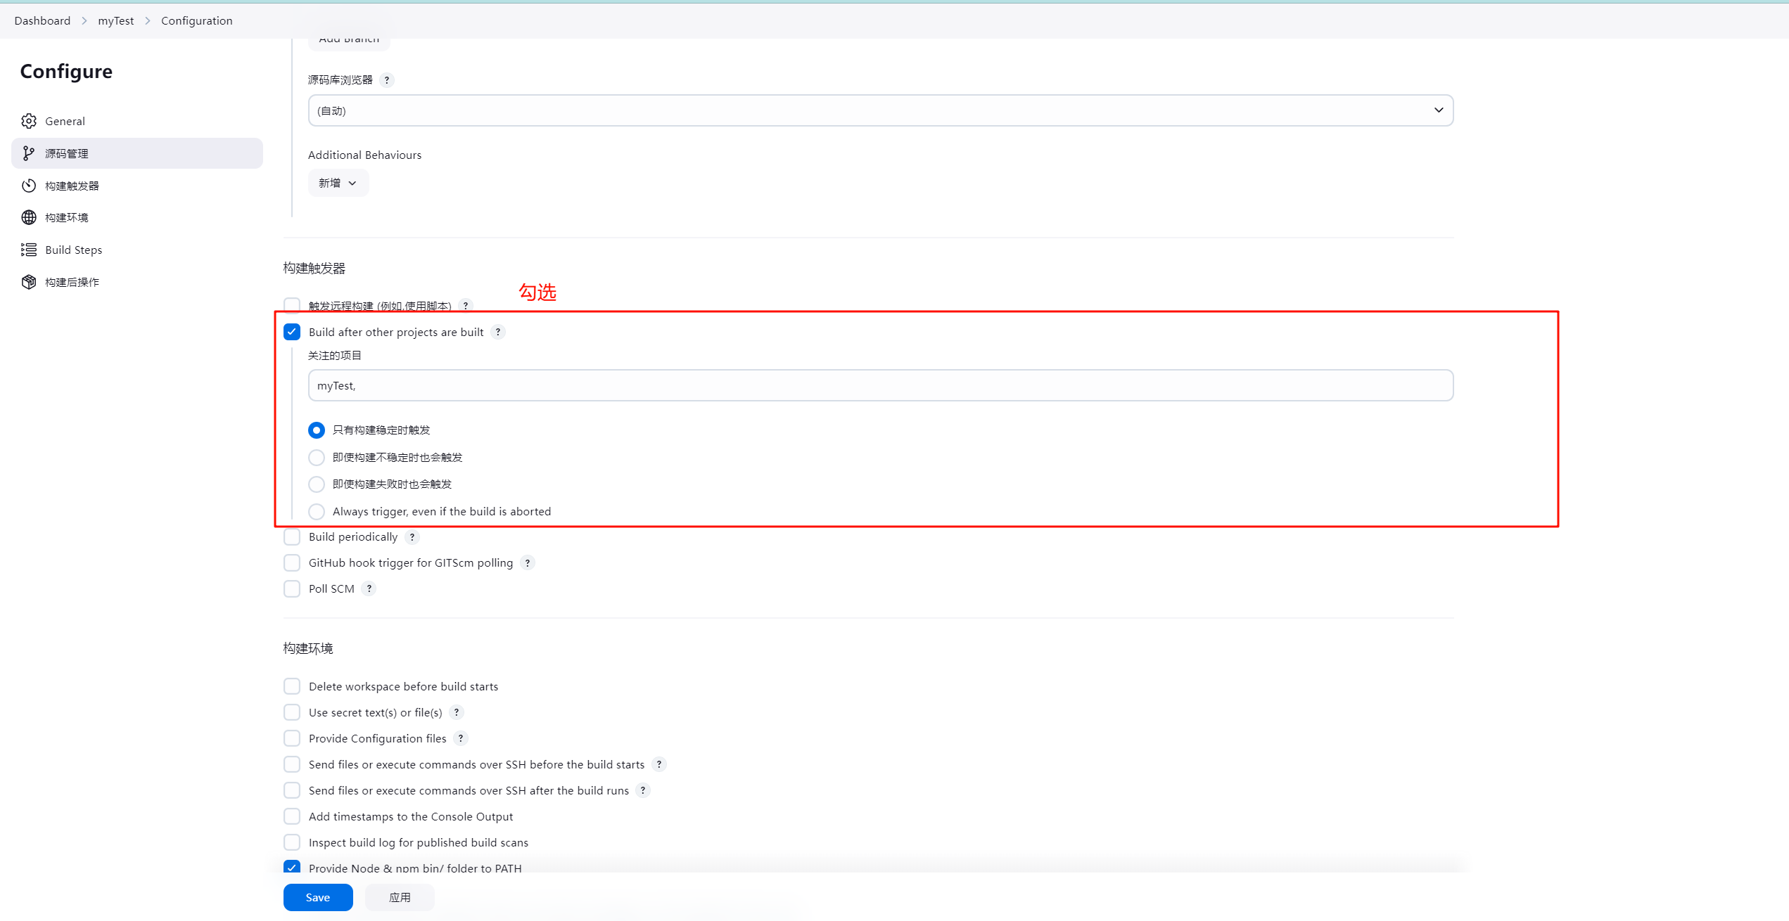Go to 构建后操作 section in sidebar

tap(137, 282)
